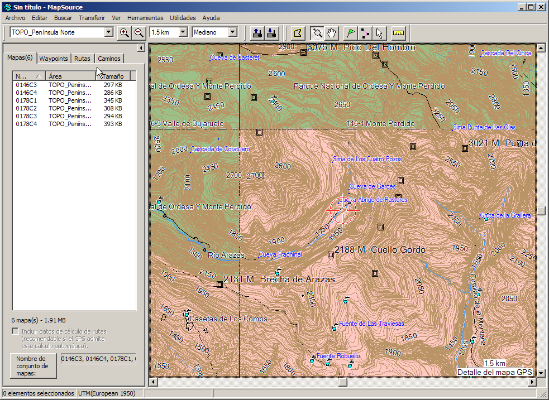Click the zoom in magnifier button
The width and height of the screenshot is (549, 400).
click(124, 32)
